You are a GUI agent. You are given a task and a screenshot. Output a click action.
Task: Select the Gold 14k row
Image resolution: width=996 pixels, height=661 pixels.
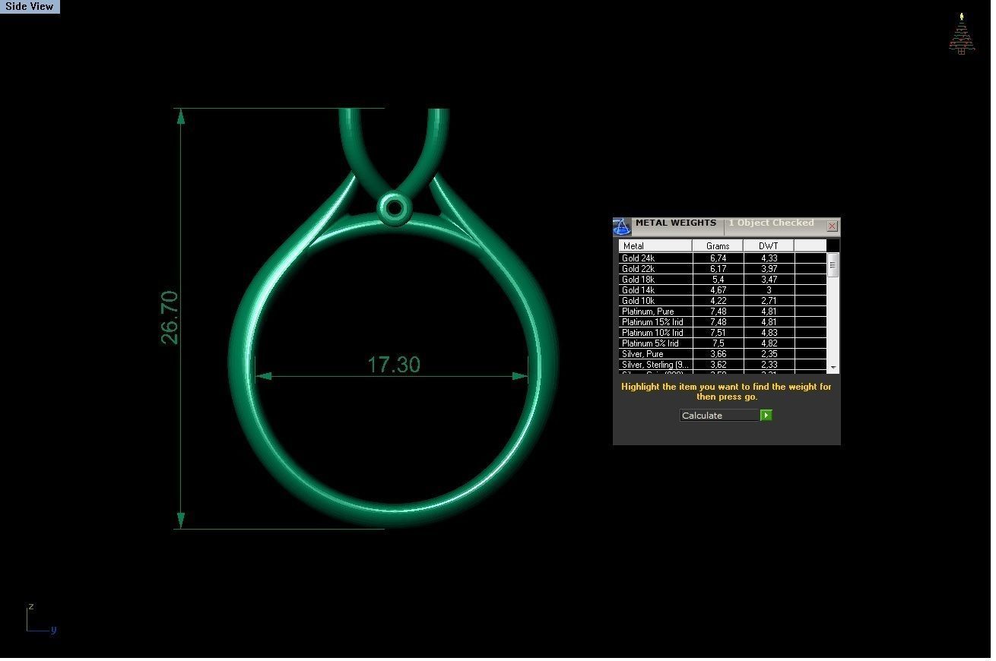(722, 290)
